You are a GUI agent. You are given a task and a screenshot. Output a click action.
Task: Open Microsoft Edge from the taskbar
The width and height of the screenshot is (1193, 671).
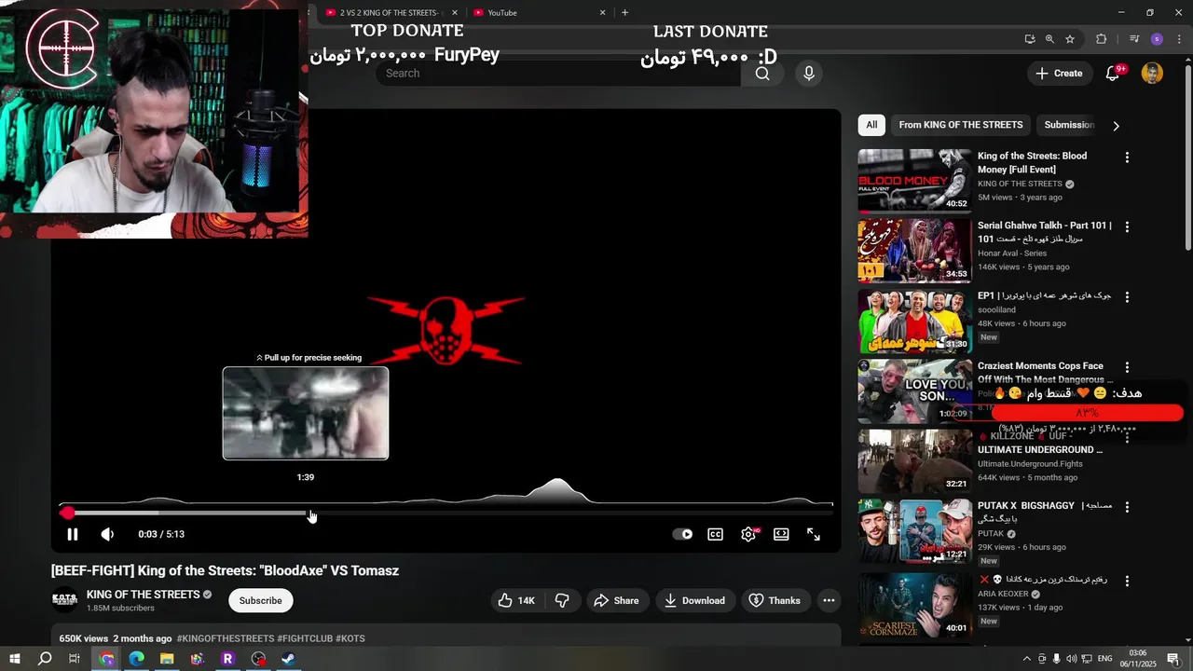137,658
